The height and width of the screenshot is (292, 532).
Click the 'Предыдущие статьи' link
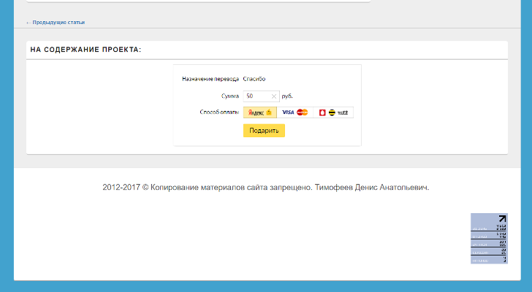[58, 22]
